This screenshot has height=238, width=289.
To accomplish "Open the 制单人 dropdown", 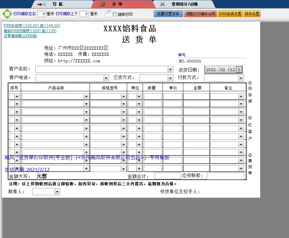I will (57, 192).
